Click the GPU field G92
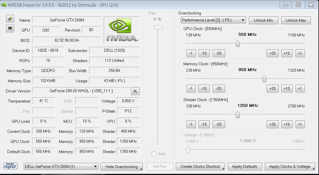Image resolution: width=319 pixels, height=175 pixels. pos(46,30)
